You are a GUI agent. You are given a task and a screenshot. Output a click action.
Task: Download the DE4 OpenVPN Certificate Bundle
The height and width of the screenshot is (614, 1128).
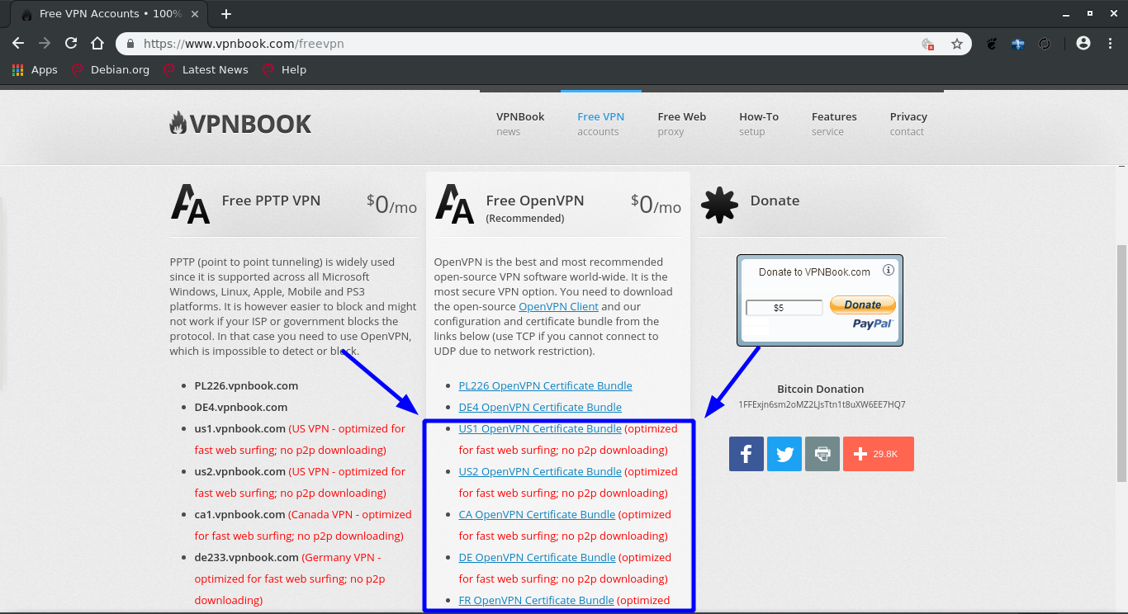coord(540,407)
